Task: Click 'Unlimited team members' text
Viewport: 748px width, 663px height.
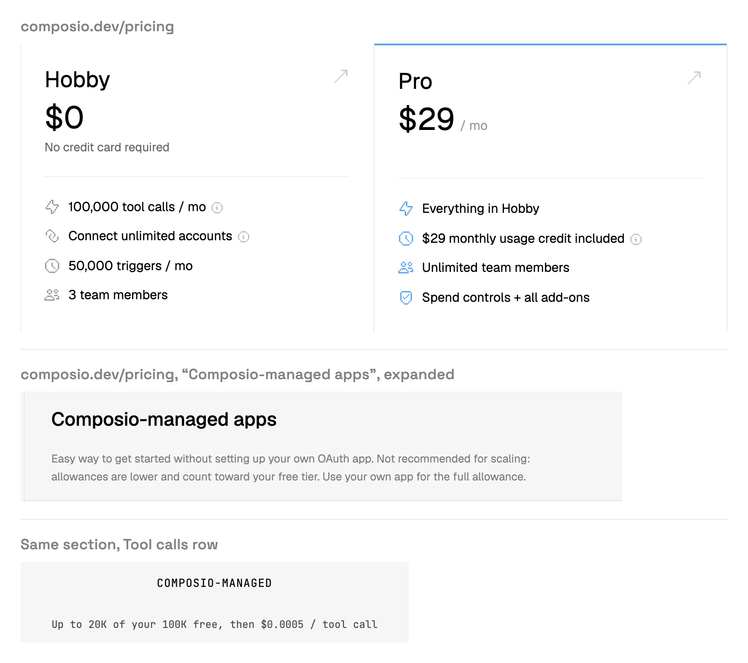Action: click(x=496, y=268)
